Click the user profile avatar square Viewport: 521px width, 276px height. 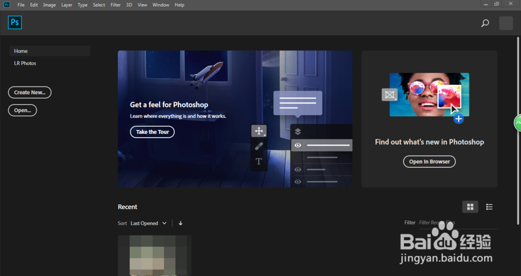(506, 23)
